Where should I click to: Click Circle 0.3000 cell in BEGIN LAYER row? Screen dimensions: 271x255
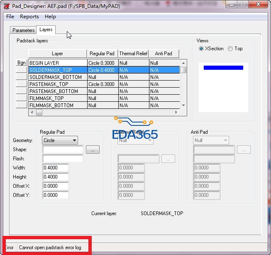tap(103, 63)
